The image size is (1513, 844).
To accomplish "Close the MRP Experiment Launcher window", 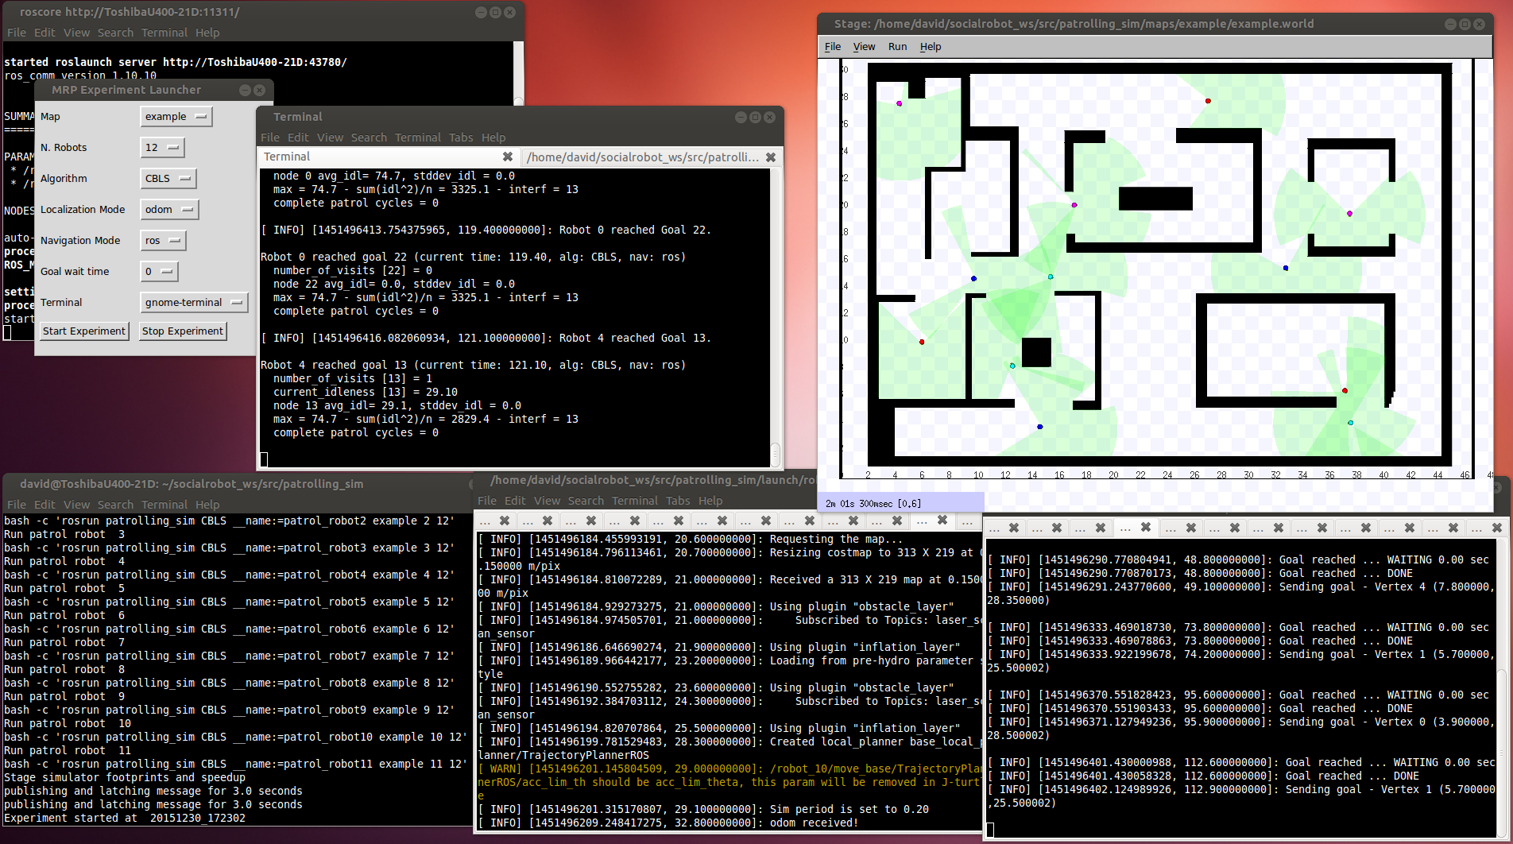I will coord(259,91).
